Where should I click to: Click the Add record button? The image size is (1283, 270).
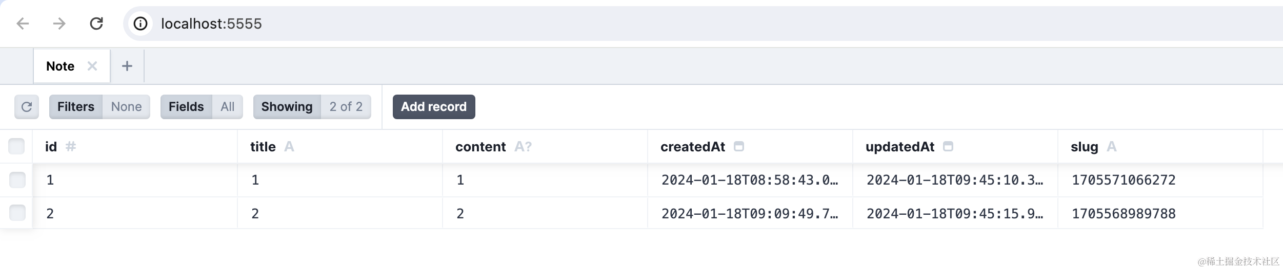(434, 107)
